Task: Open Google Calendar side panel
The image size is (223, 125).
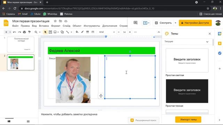Action: [220, 34]
